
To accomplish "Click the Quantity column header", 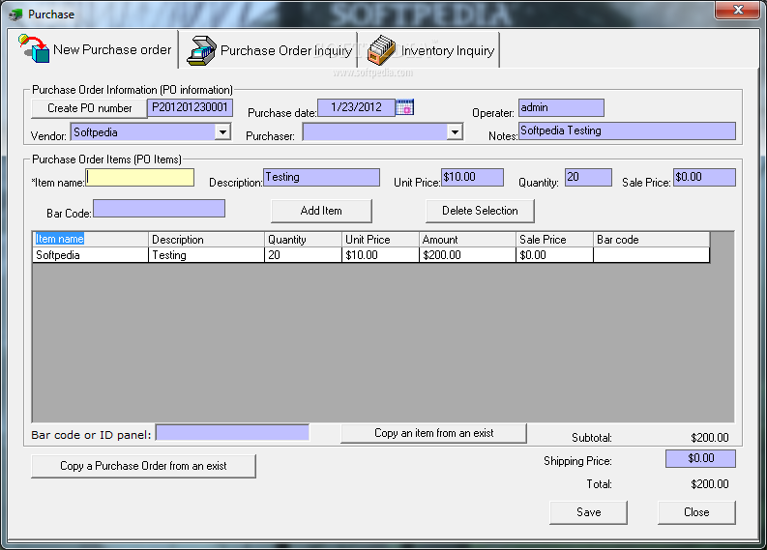I will coord(304,239).
